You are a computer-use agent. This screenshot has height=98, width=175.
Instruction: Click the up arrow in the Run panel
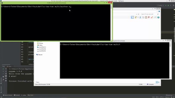[6, 69]
